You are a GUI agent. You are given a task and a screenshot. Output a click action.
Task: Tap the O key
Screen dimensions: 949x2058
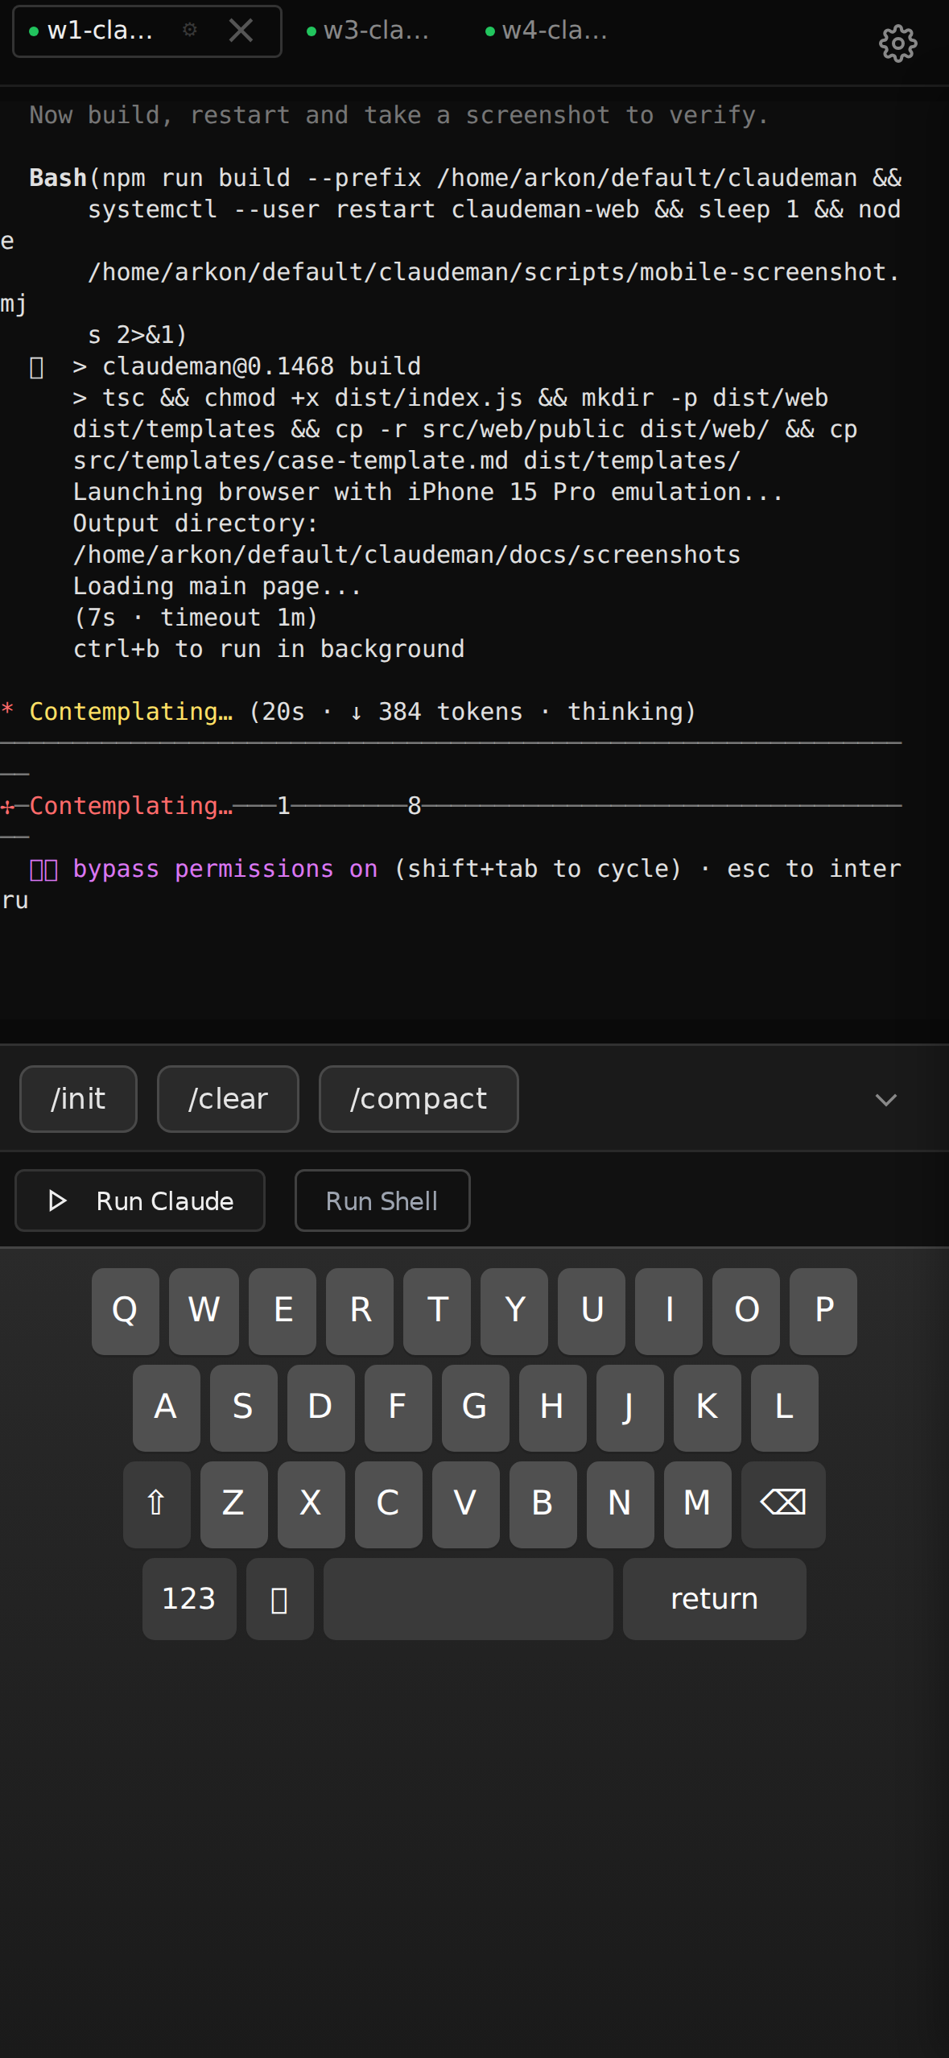(x=746, y=1310)
